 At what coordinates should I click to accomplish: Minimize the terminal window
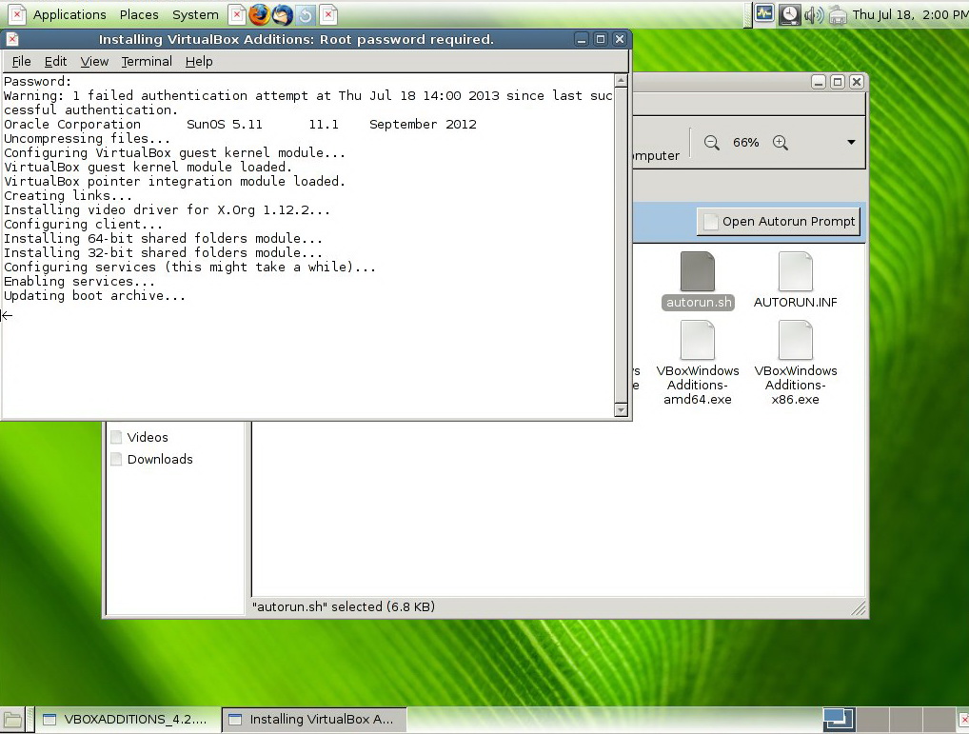[x=582, y=40]
